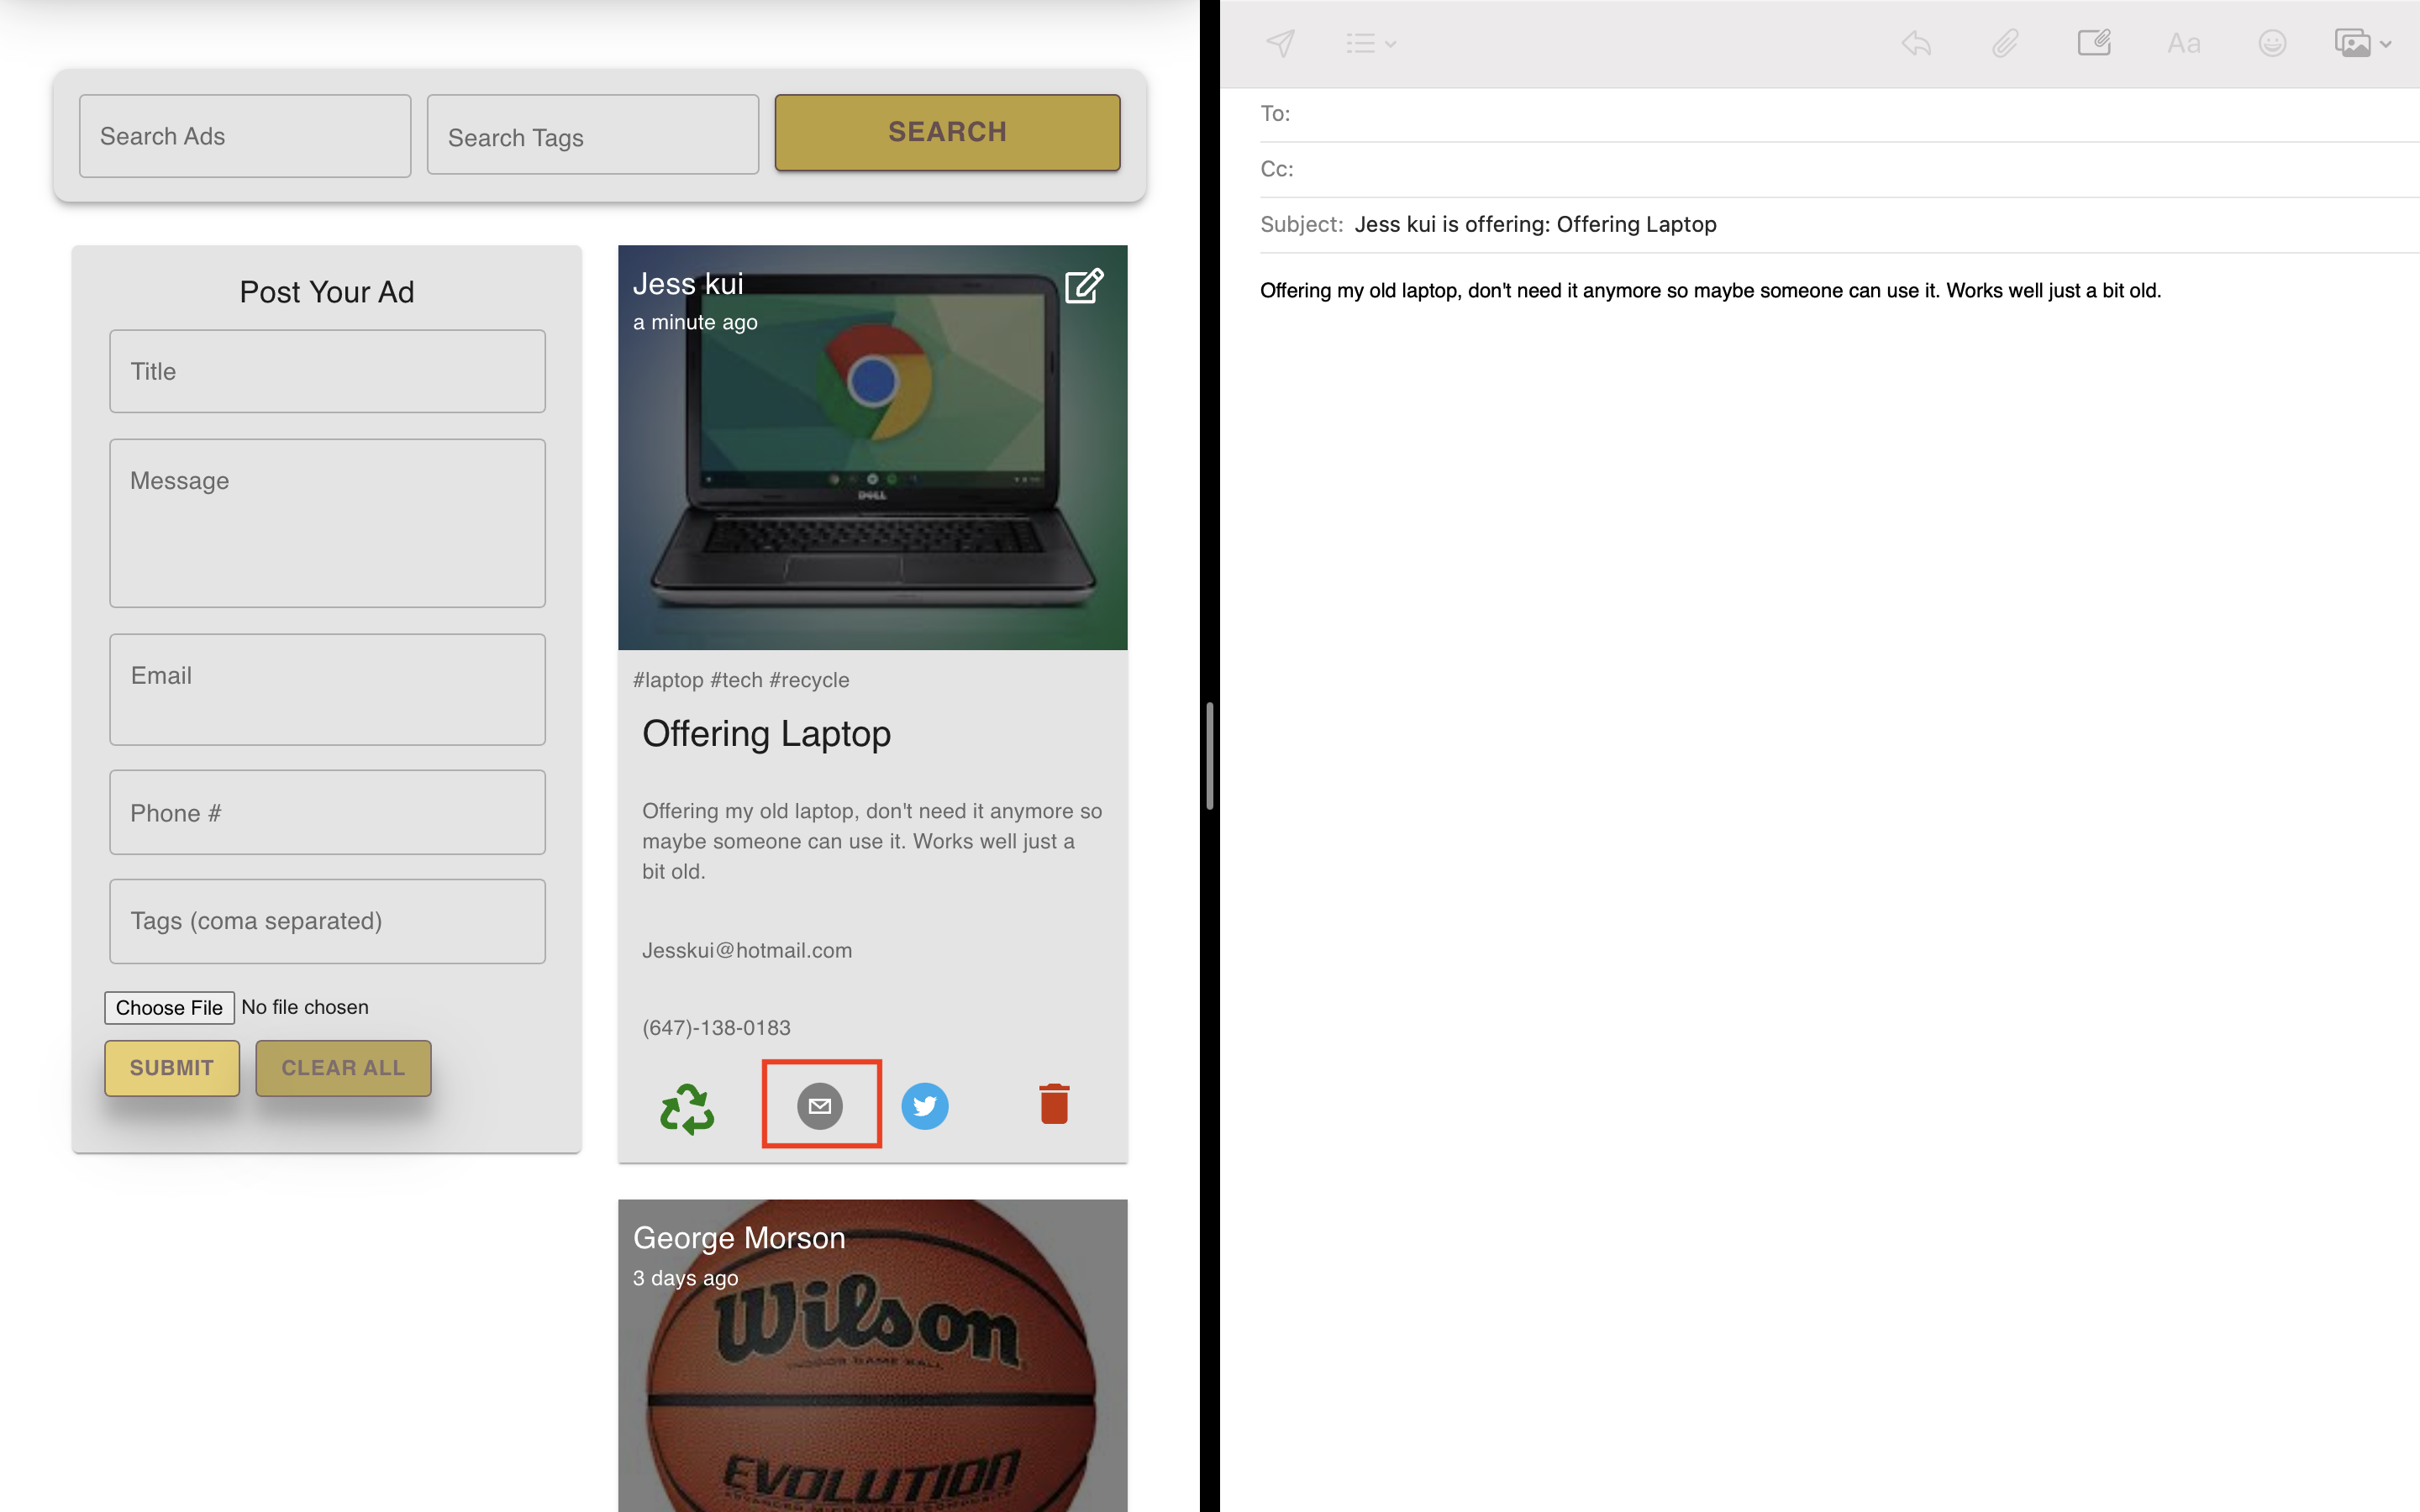Edit the Jess kui ad with pencil icon
This screenshot has height=1512, width=2420.
[1083, 286]
